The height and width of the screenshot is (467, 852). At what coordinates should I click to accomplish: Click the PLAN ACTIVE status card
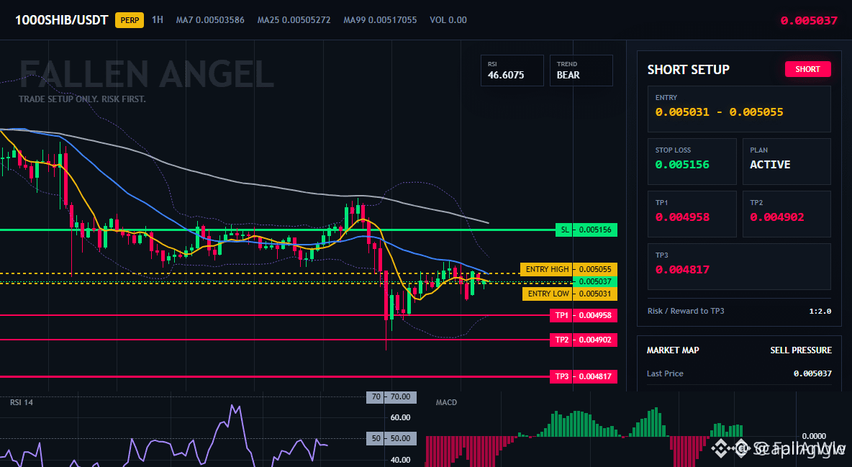tap(787, 161)
